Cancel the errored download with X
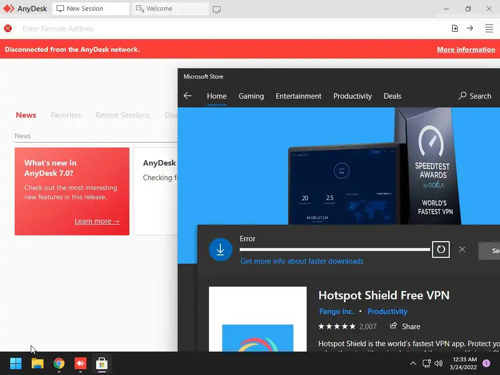Screen dimensions: 500x375 point(462,250)
